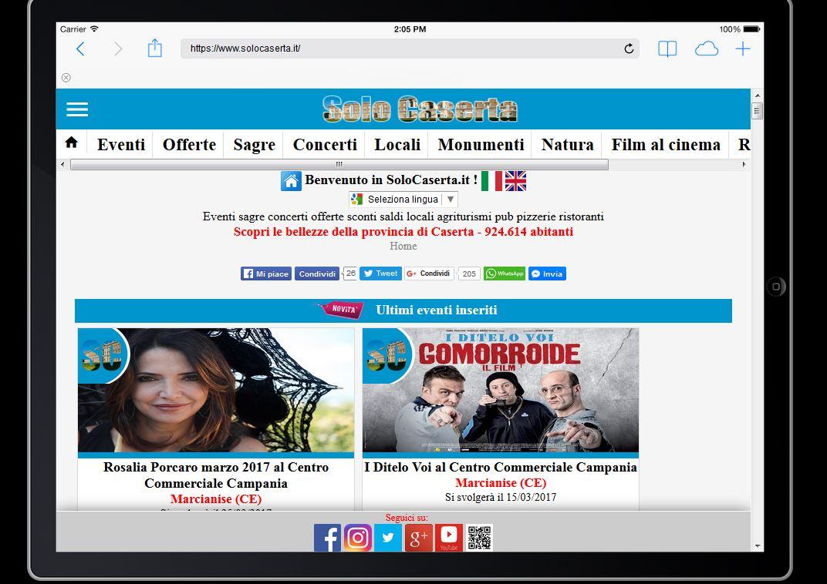Click the Google+ share count 205
The width and height of the screenshot is (827, 584).
point(469,274)
